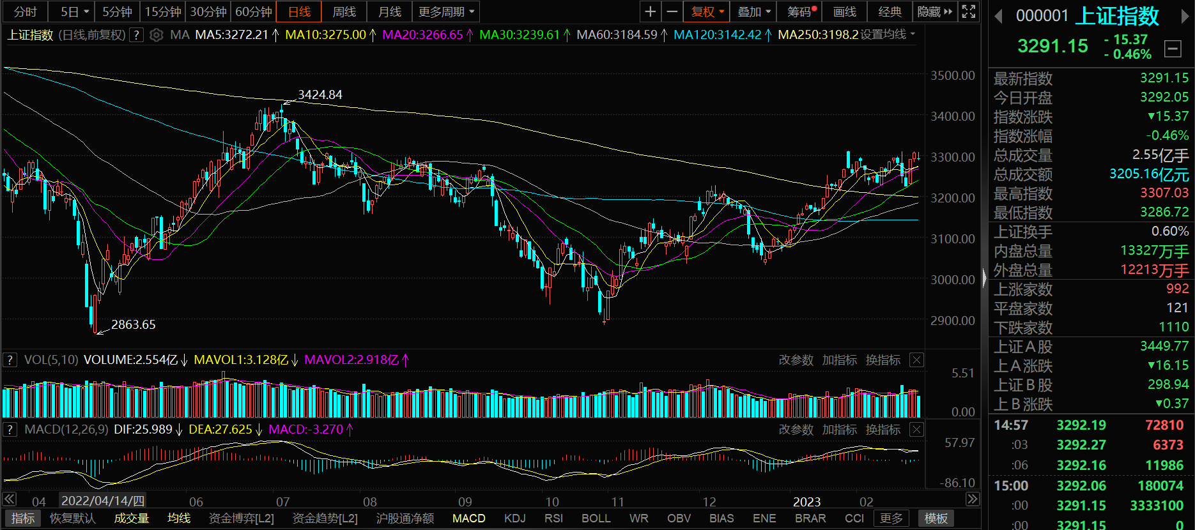Close the MACD indicator panel
Image resolution: width=1195 pixels, height=530 pixels.
[x=916, y=430]
